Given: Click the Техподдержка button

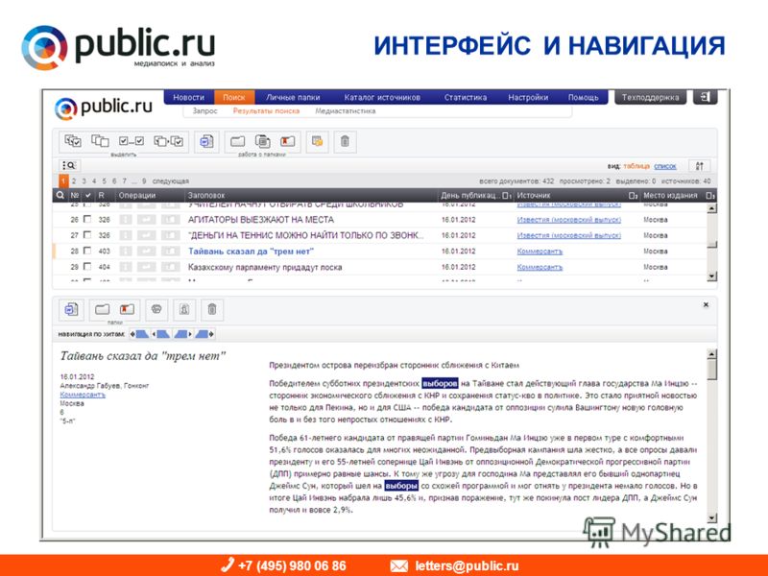Looking at the screenshot, I should point(651,97).
